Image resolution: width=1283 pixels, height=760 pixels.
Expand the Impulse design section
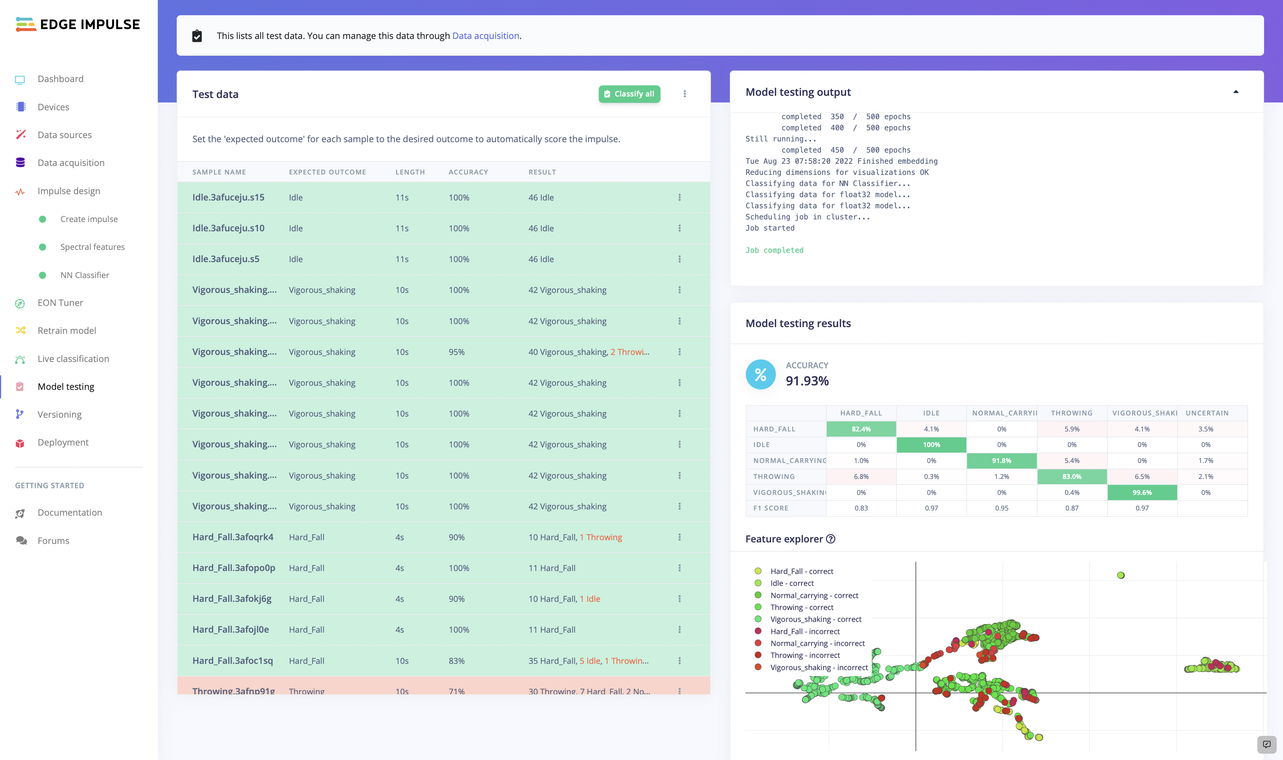click(69, 191)
